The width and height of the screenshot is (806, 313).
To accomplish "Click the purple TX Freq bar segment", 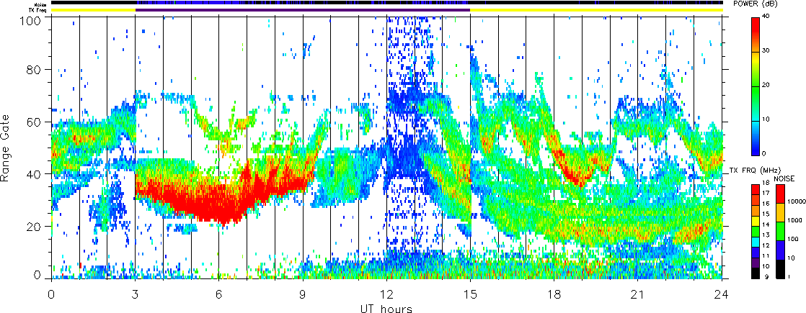I will tap(303, 10).
